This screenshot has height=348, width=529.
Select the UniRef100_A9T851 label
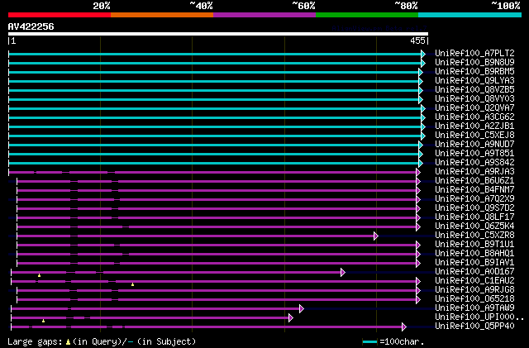tap(474, 154)
